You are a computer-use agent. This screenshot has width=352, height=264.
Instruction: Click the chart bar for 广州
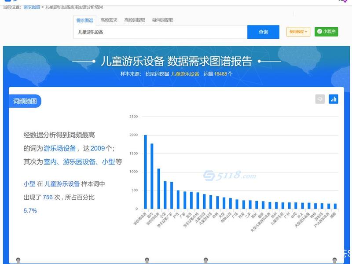coord(290,205)
